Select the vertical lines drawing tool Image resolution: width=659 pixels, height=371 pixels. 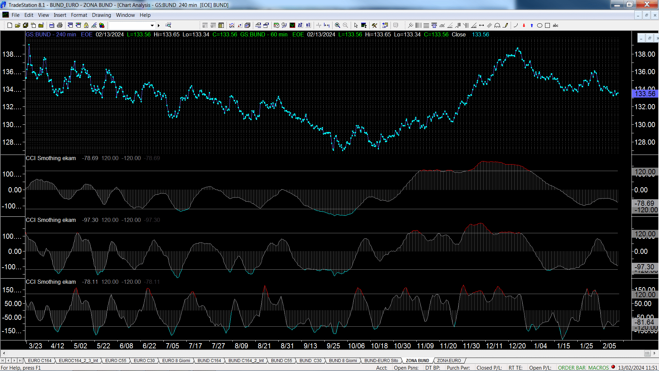[418, 25]
